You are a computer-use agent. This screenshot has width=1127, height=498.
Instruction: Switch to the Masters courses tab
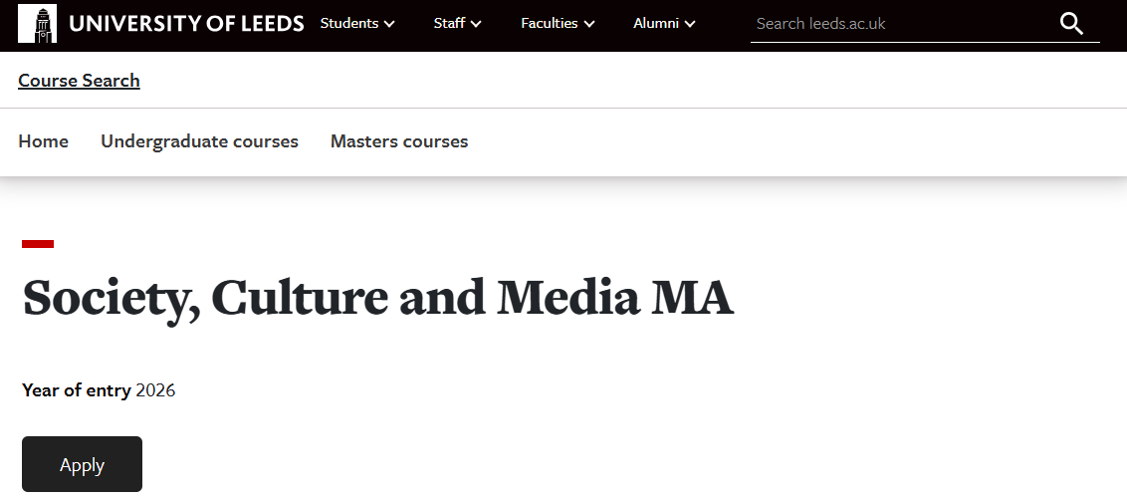click(399, 141)
